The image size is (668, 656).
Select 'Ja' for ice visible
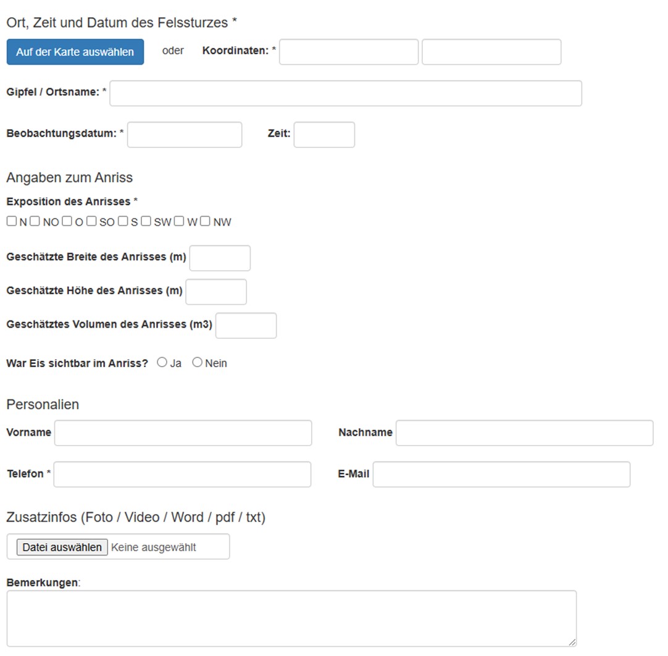click(x=162, y=363)
